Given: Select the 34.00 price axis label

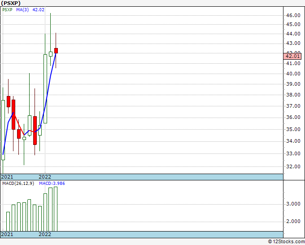Looking at the screenshot, I should (293, 141).
